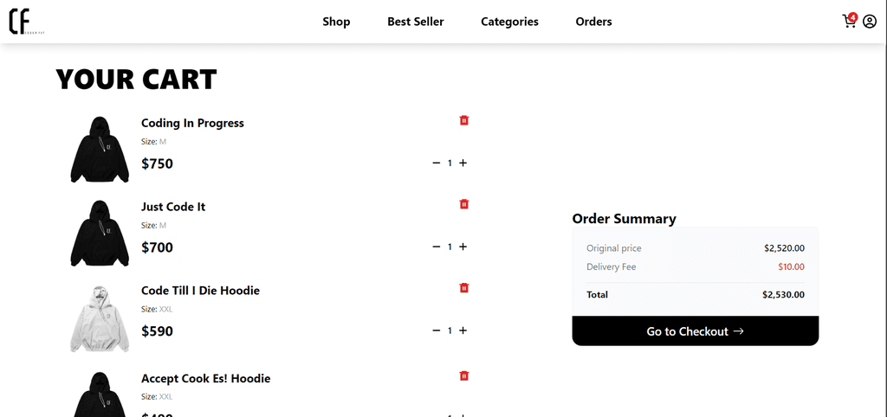Screen dimensions: 887x417
Task: Decrease quantity of Just Code It
Action: [437, 247]
